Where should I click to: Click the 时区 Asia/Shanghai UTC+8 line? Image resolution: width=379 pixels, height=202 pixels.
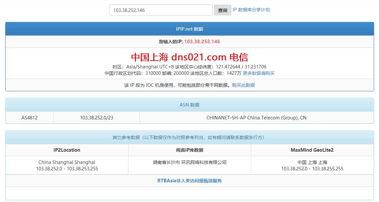coord(189,67)
